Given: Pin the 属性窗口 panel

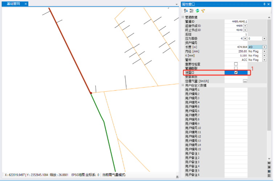Looking at the screenshot, I should point(265,4).
